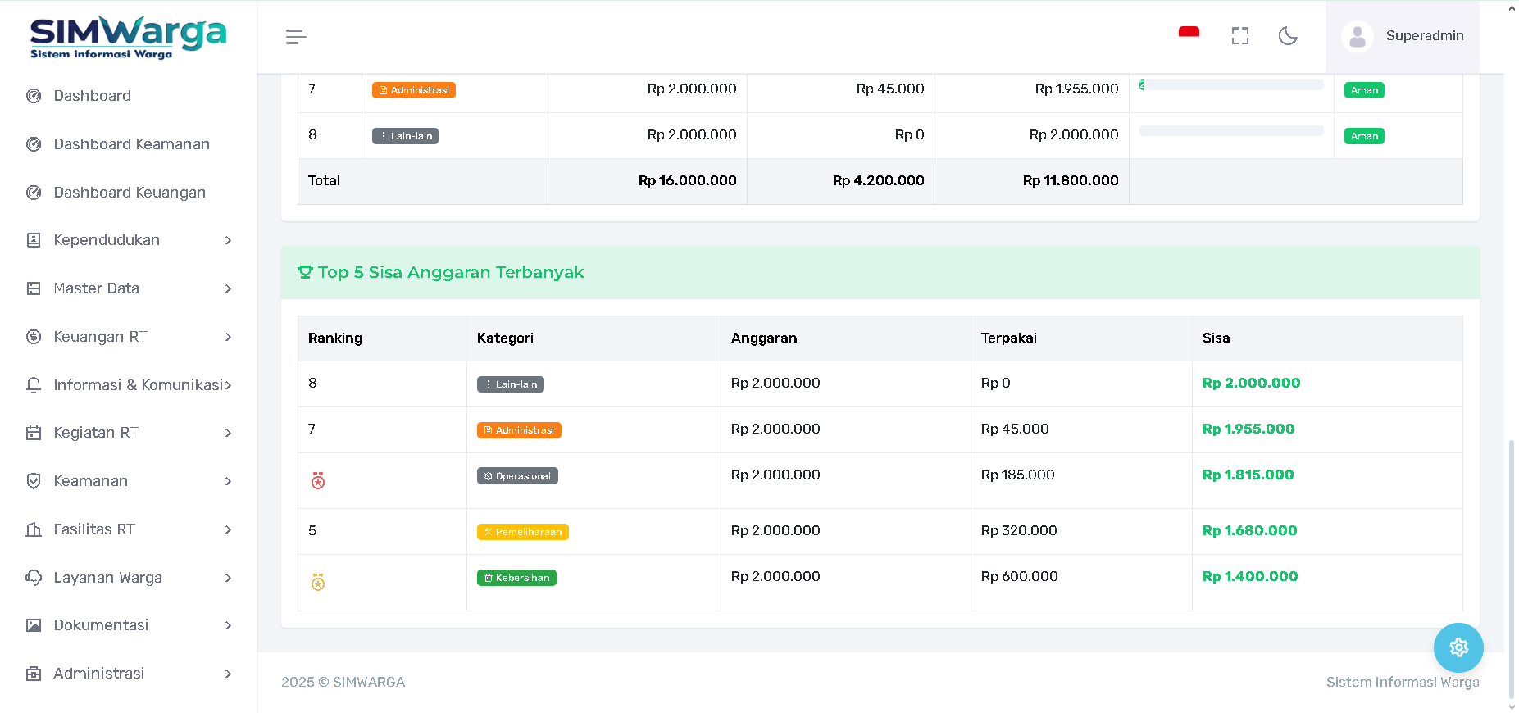Expand the Master Data submenu
1519x713 pixels.
pos(129,288)
